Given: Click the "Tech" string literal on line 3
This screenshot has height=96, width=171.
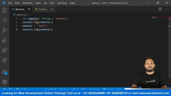Looking at the screenshot, I should pyautogui.click(x=42, y=26).
